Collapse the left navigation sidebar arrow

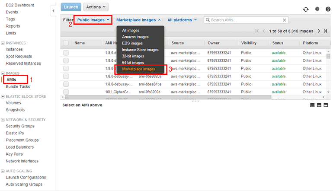coord(53,10)
